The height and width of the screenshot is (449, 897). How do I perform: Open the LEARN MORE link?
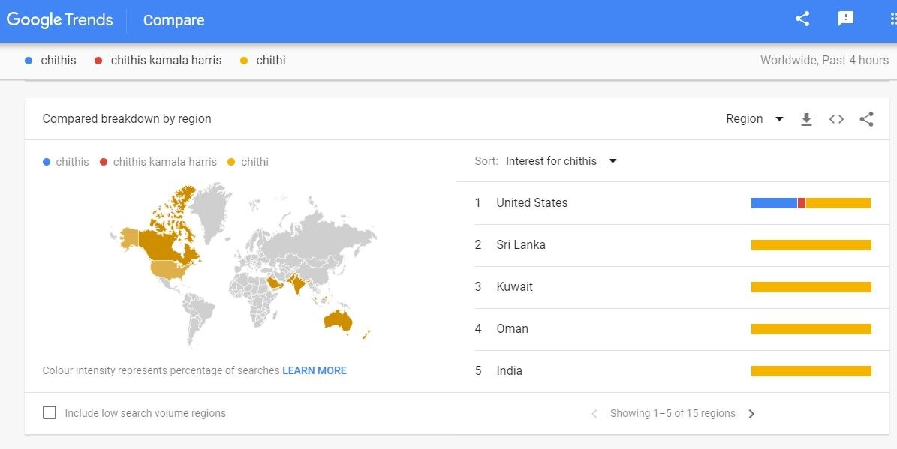click(314, 370)
